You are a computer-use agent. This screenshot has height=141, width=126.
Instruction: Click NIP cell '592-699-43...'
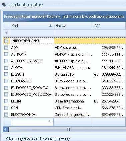point(110,115)
